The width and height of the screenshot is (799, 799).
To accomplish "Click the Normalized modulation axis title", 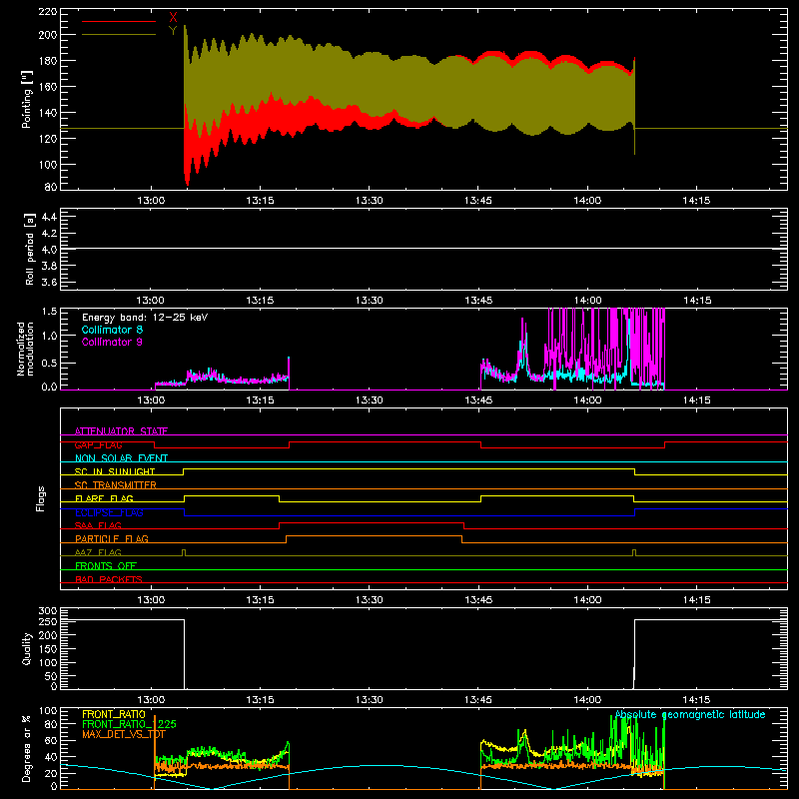I will 25,349.
